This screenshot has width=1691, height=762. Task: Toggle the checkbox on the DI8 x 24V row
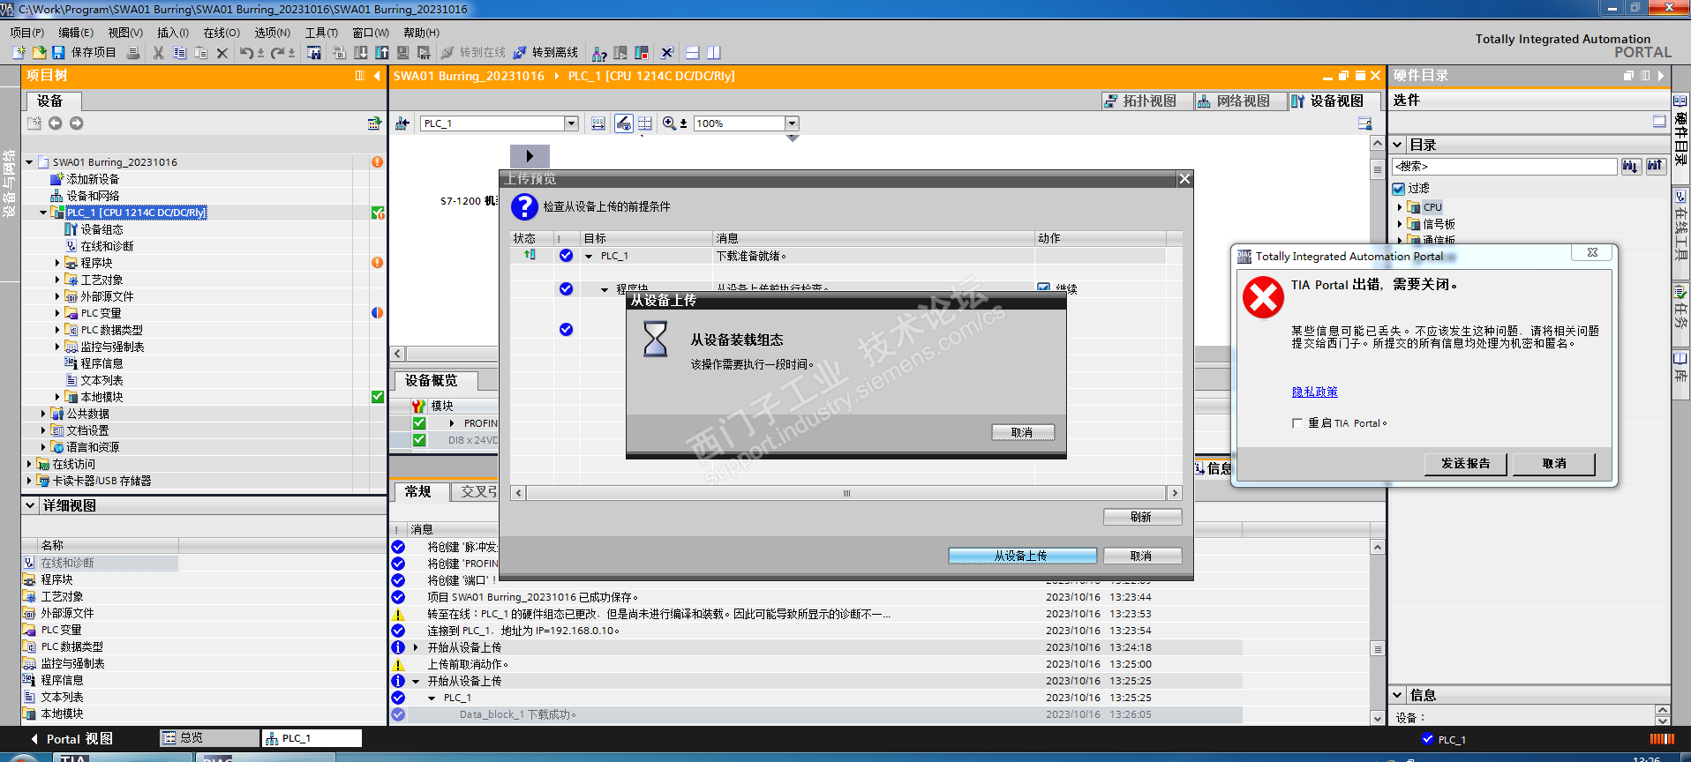pos(419,440)
